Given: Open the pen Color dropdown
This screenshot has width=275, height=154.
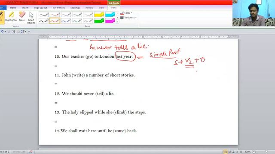Looking at the screenshot, I should (x=126, y=13).
